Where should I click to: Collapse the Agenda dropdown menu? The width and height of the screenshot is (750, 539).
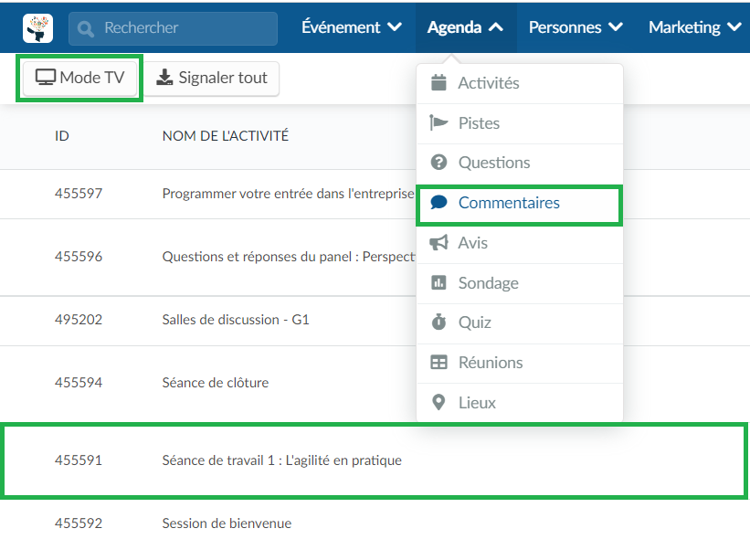465,27
